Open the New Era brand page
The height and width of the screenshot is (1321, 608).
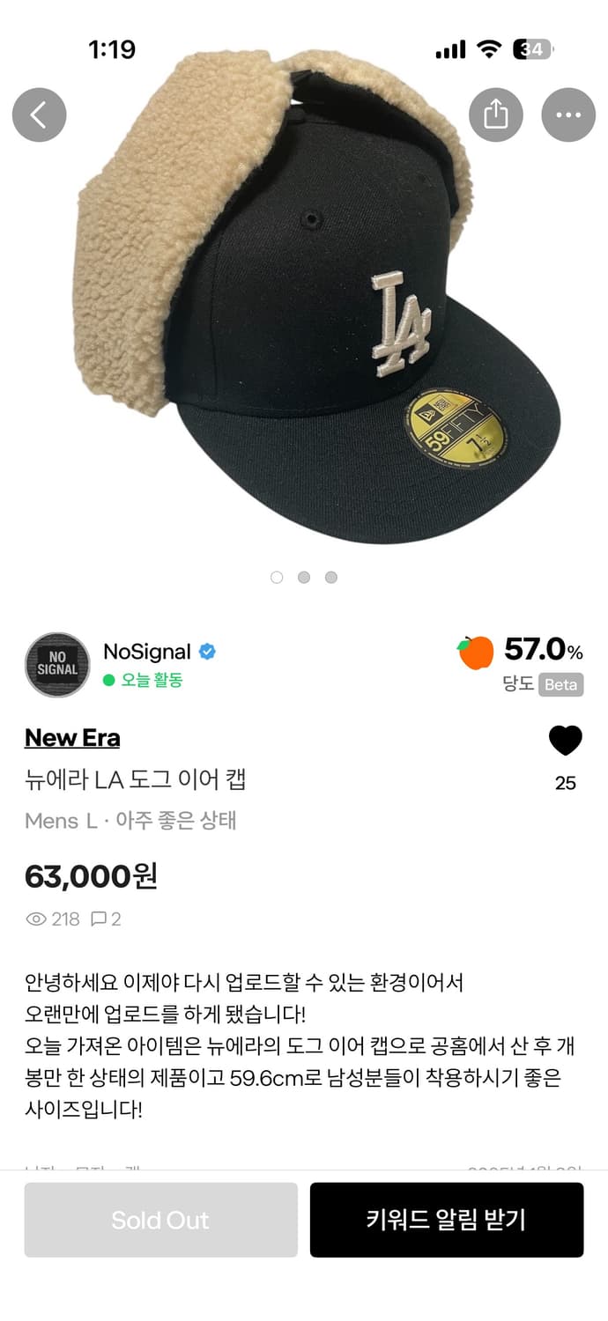click(x=72, y=738)
